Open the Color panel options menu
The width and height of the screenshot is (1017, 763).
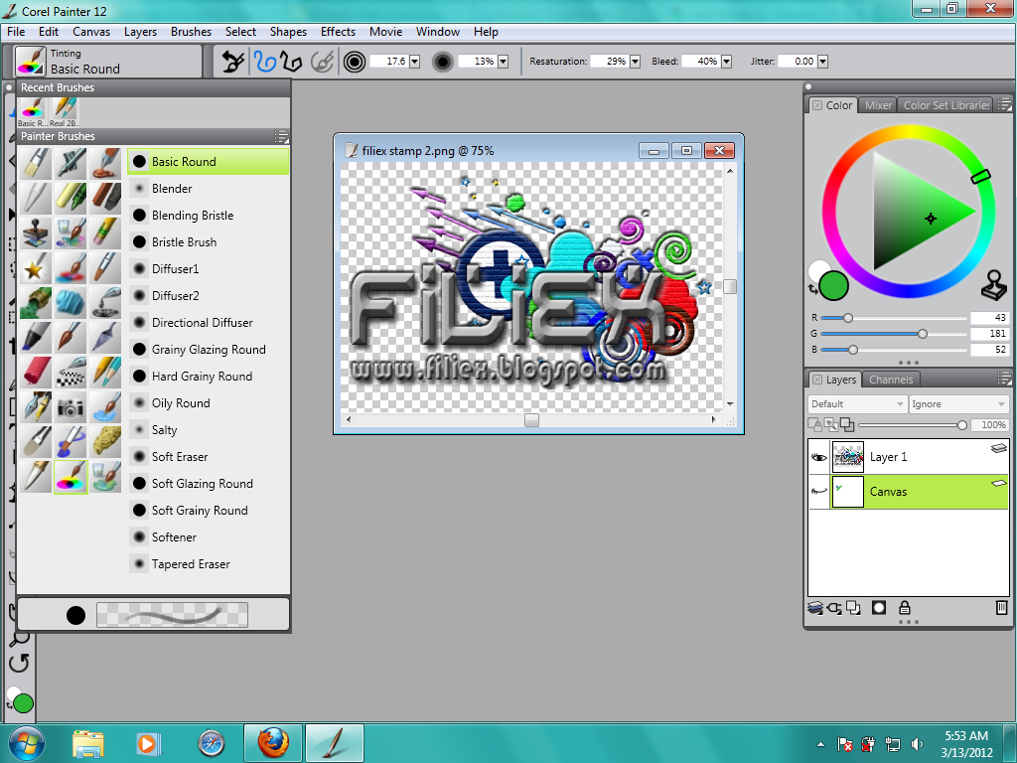[x=1003, y=103]
